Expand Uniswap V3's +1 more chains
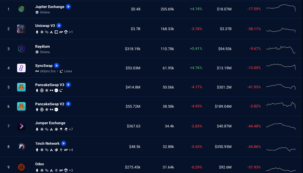 [x=71, y=32]
